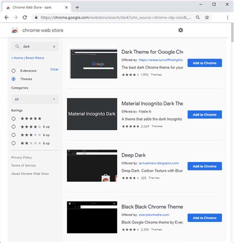Click the padlock site security icon
Viewport: 234px width, 243px height.
36,17
